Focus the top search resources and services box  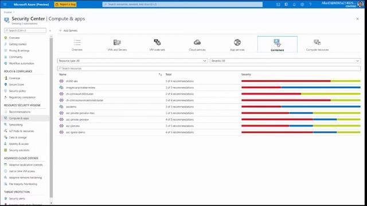182,4
